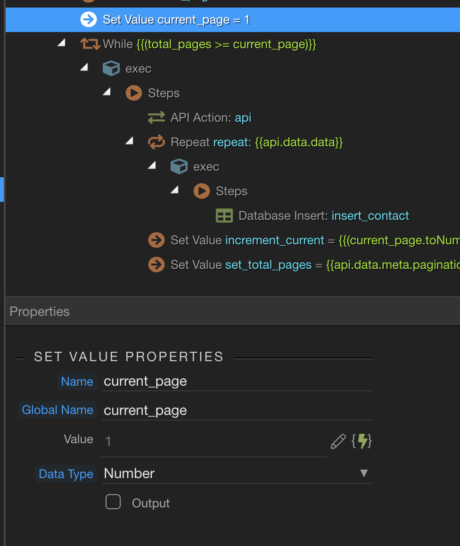The height and width of the screenshot is (546, 460).
Task: Click the Repeat loop icon
Action: tap(156, 142)
